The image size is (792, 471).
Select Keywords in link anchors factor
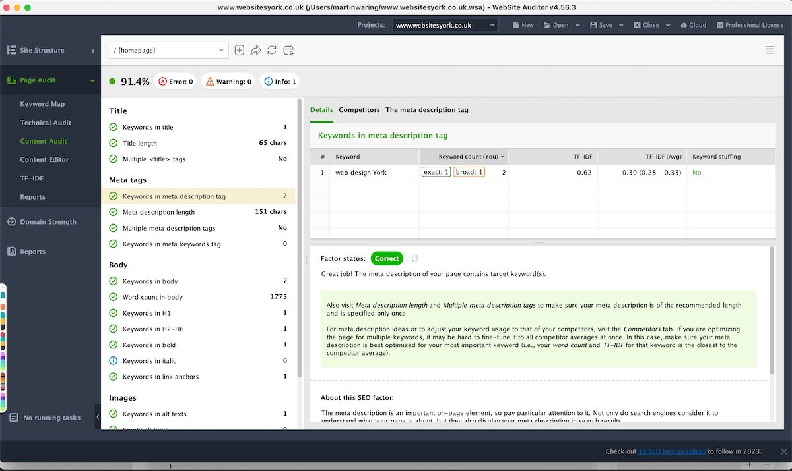coord(198,377)
